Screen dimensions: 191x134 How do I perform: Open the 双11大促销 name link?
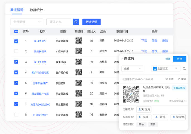(40, 62)
